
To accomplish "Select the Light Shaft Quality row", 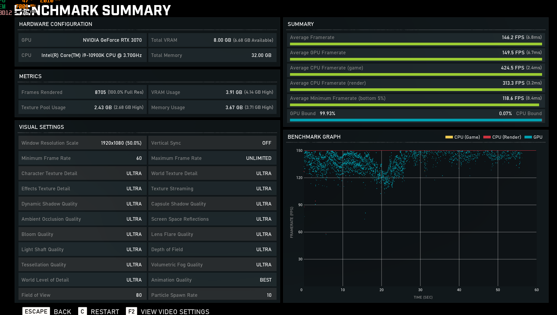I will (x=83, y=249).
